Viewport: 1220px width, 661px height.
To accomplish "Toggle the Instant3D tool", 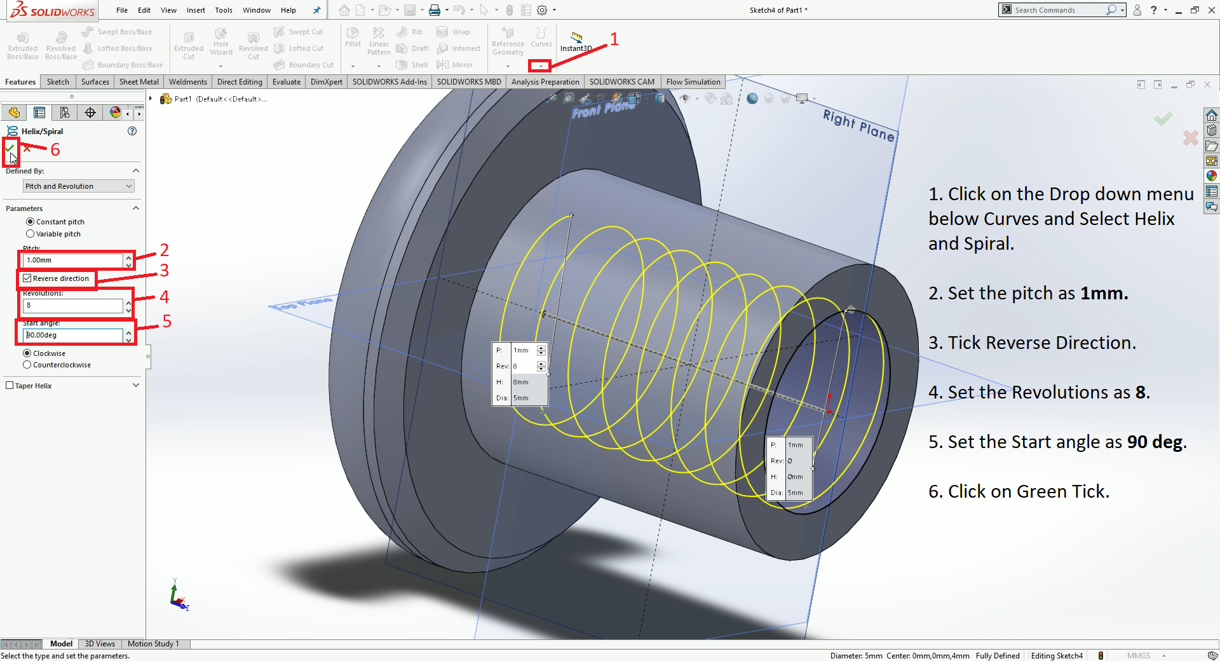I will click(576, 42).
